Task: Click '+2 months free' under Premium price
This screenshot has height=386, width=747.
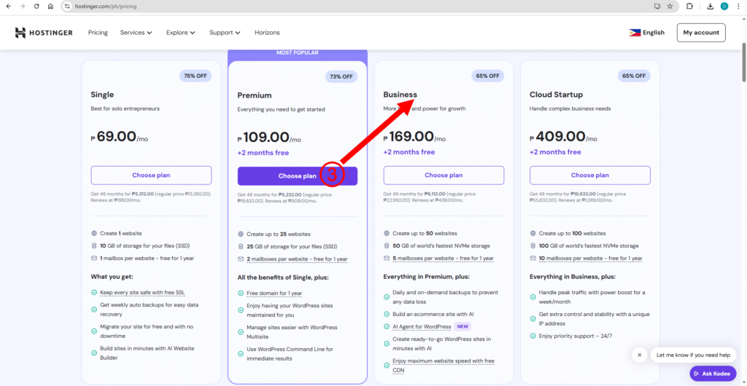Action: (x=263, y=153)
